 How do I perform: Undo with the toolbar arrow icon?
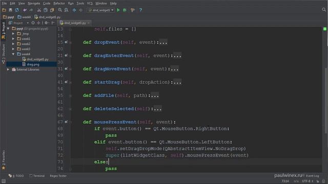(25, 10)
